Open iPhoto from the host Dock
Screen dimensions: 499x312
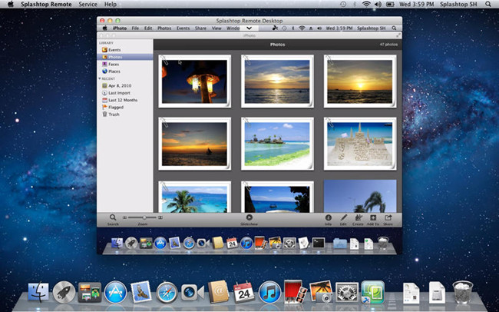(x=321, y=291)
